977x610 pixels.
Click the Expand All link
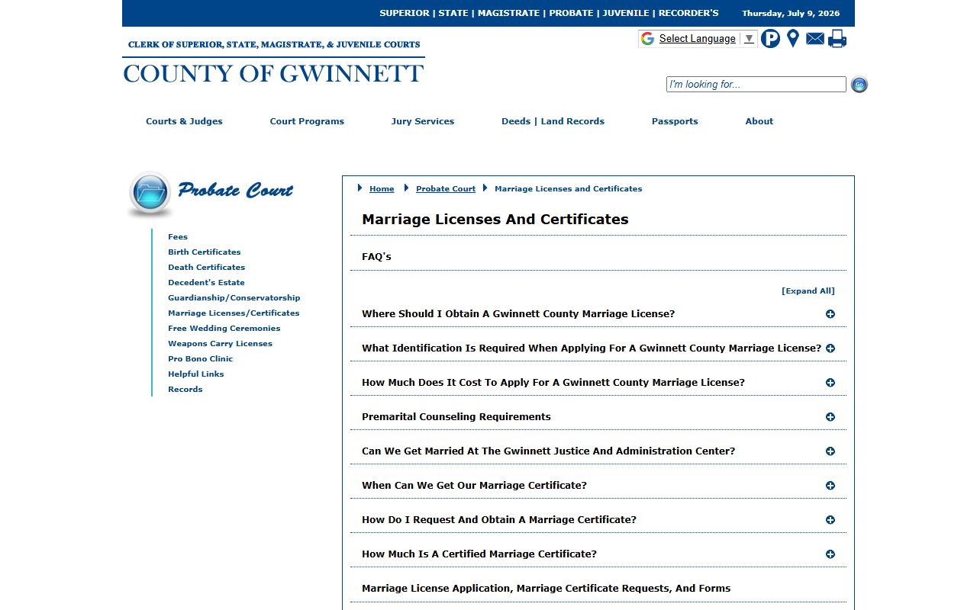(808, 291)
